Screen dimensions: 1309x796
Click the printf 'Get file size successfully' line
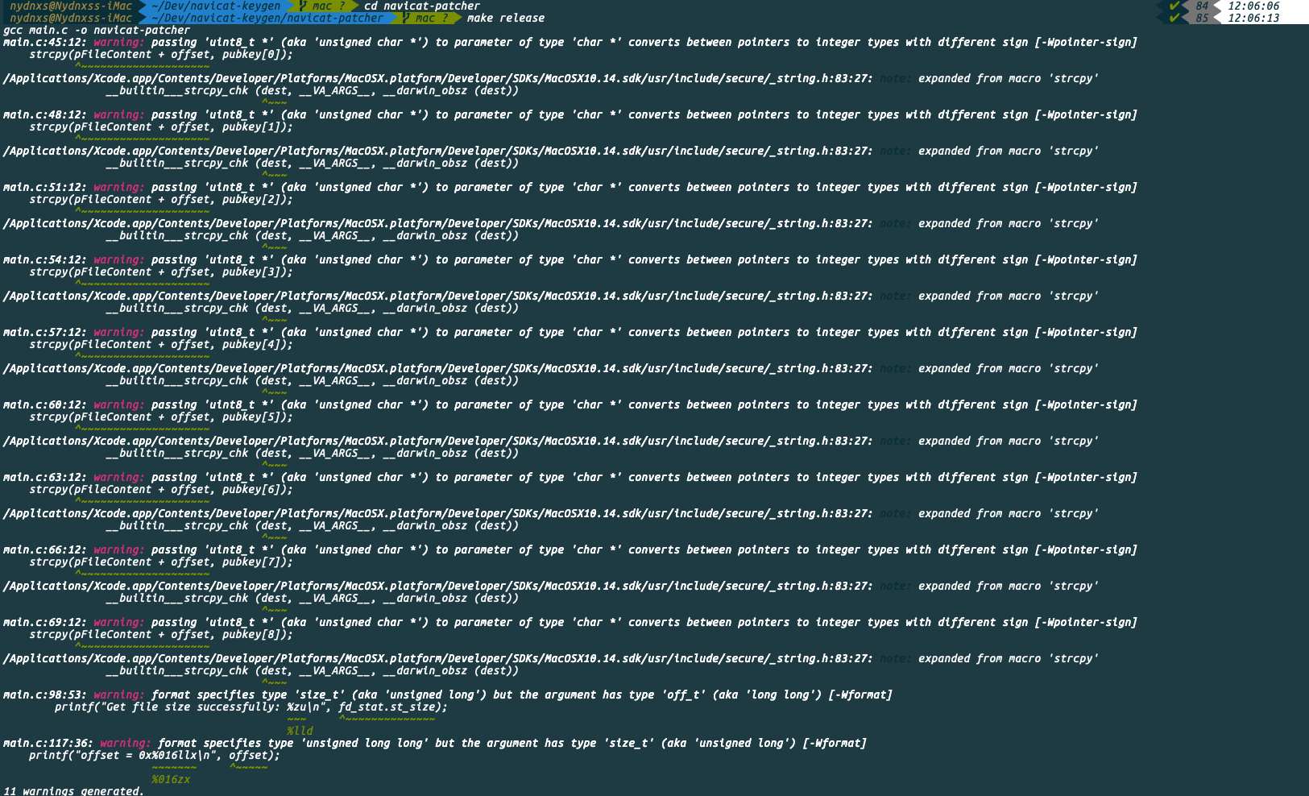tap(251, 707)
